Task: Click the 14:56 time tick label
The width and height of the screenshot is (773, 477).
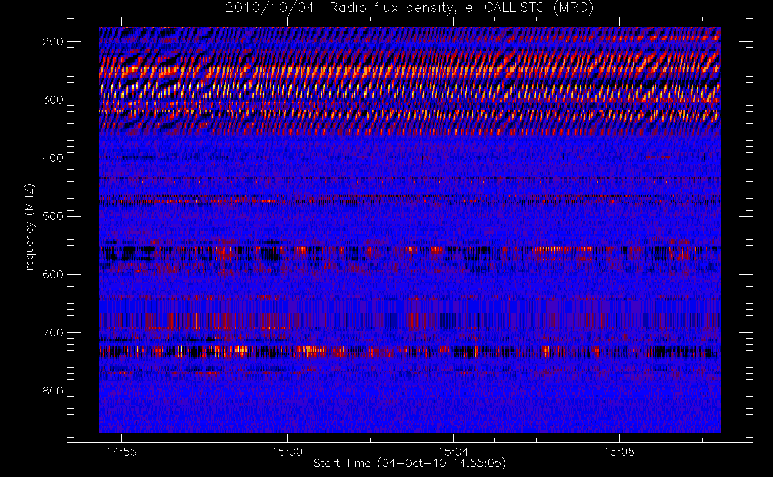Action: (x=121, y=452)
